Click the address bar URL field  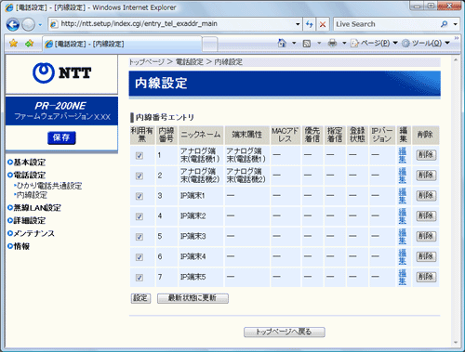tap(172, 24)
